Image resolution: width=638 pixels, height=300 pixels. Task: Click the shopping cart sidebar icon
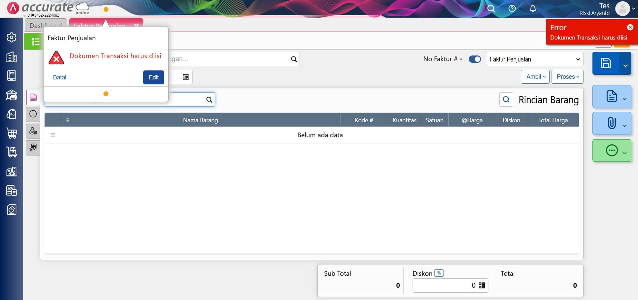[11, 133]
